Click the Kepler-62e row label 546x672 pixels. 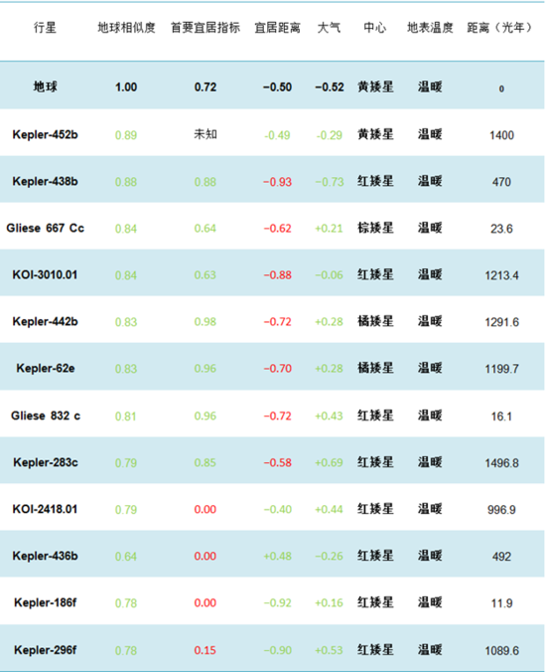tap(46, 368)
